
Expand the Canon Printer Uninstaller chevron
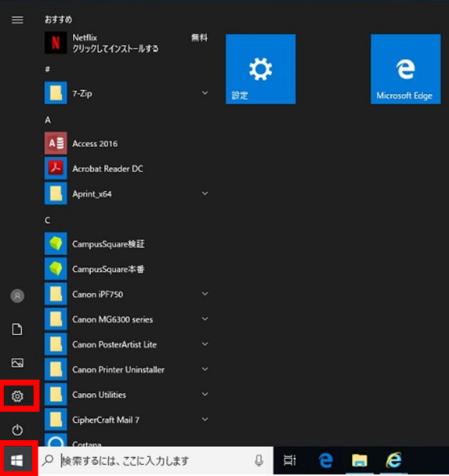point(205,369)
